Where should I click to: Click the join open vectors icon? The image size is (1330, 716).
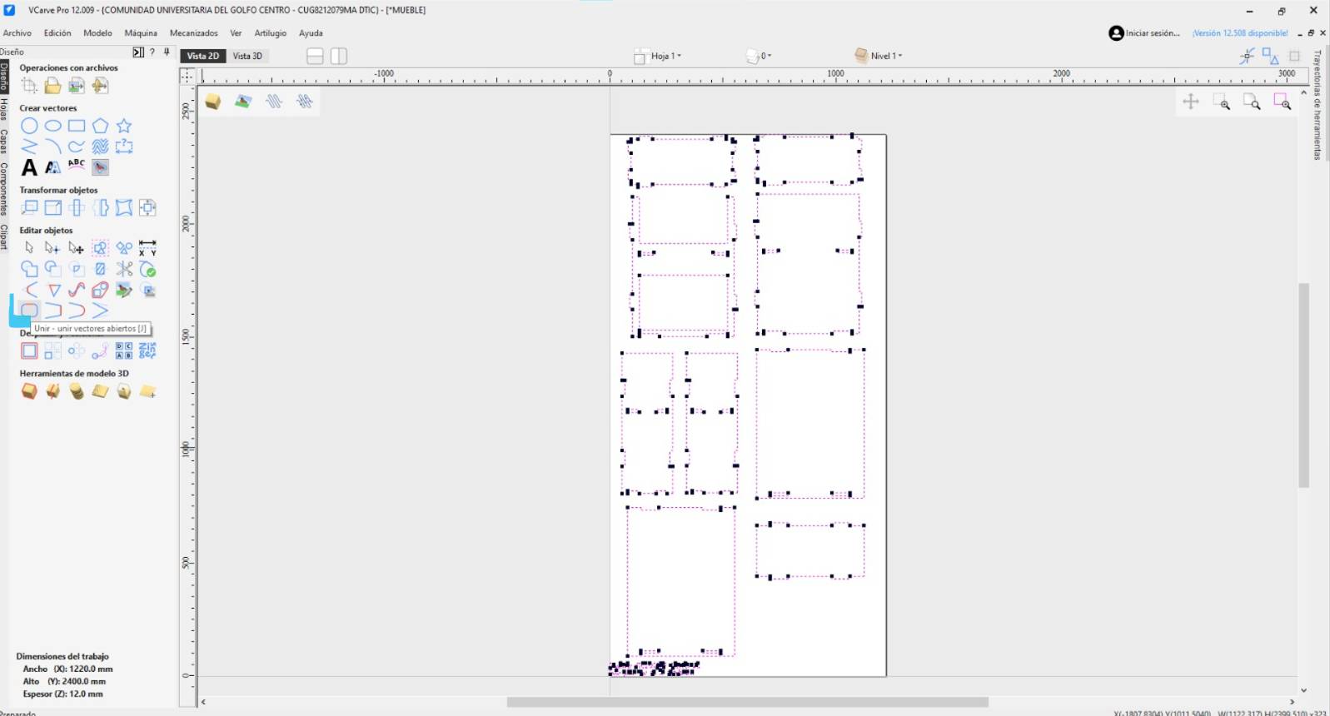[x=29, y=310]
